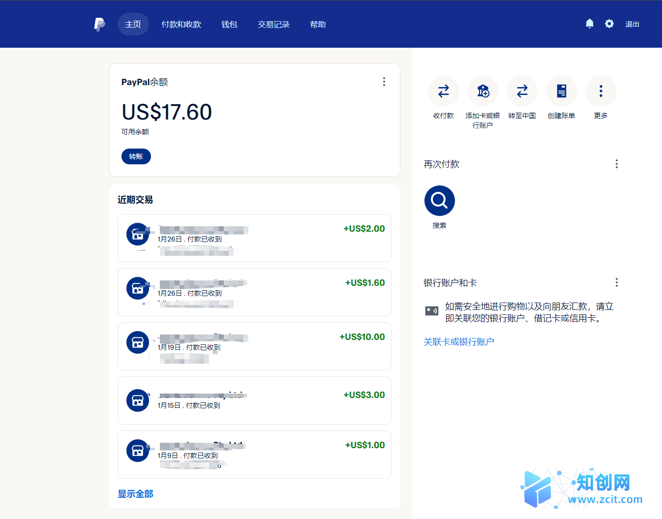Click the PayPal logo icon
The height and width of the screenshot is (519, 662).
click(x=99, y=24)
